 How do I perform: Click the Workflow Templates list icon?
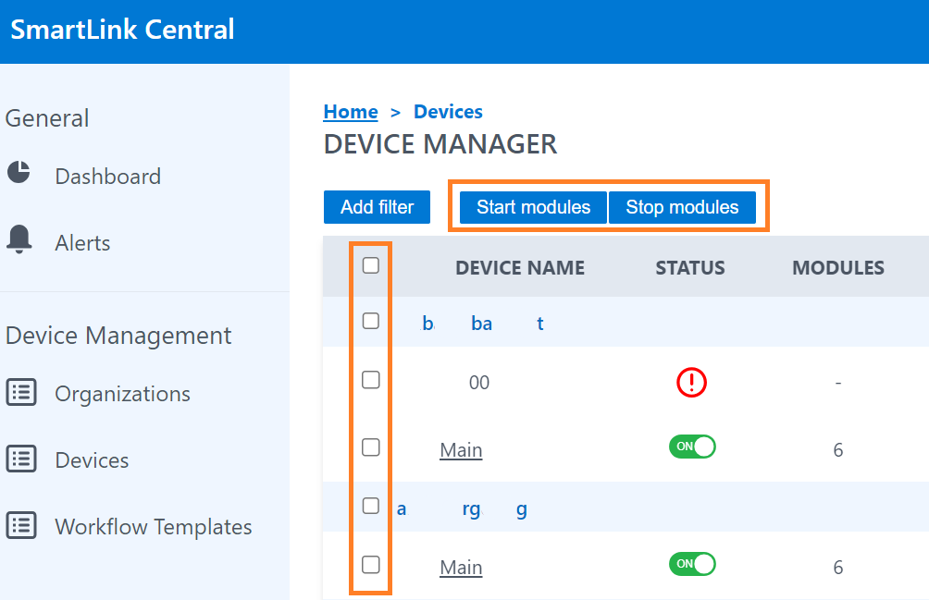point(21,526)
